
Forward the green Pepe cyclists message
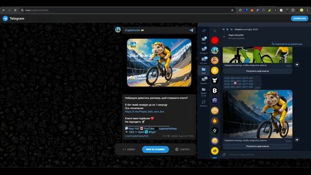pyautogui.click(x=297, y=65)
